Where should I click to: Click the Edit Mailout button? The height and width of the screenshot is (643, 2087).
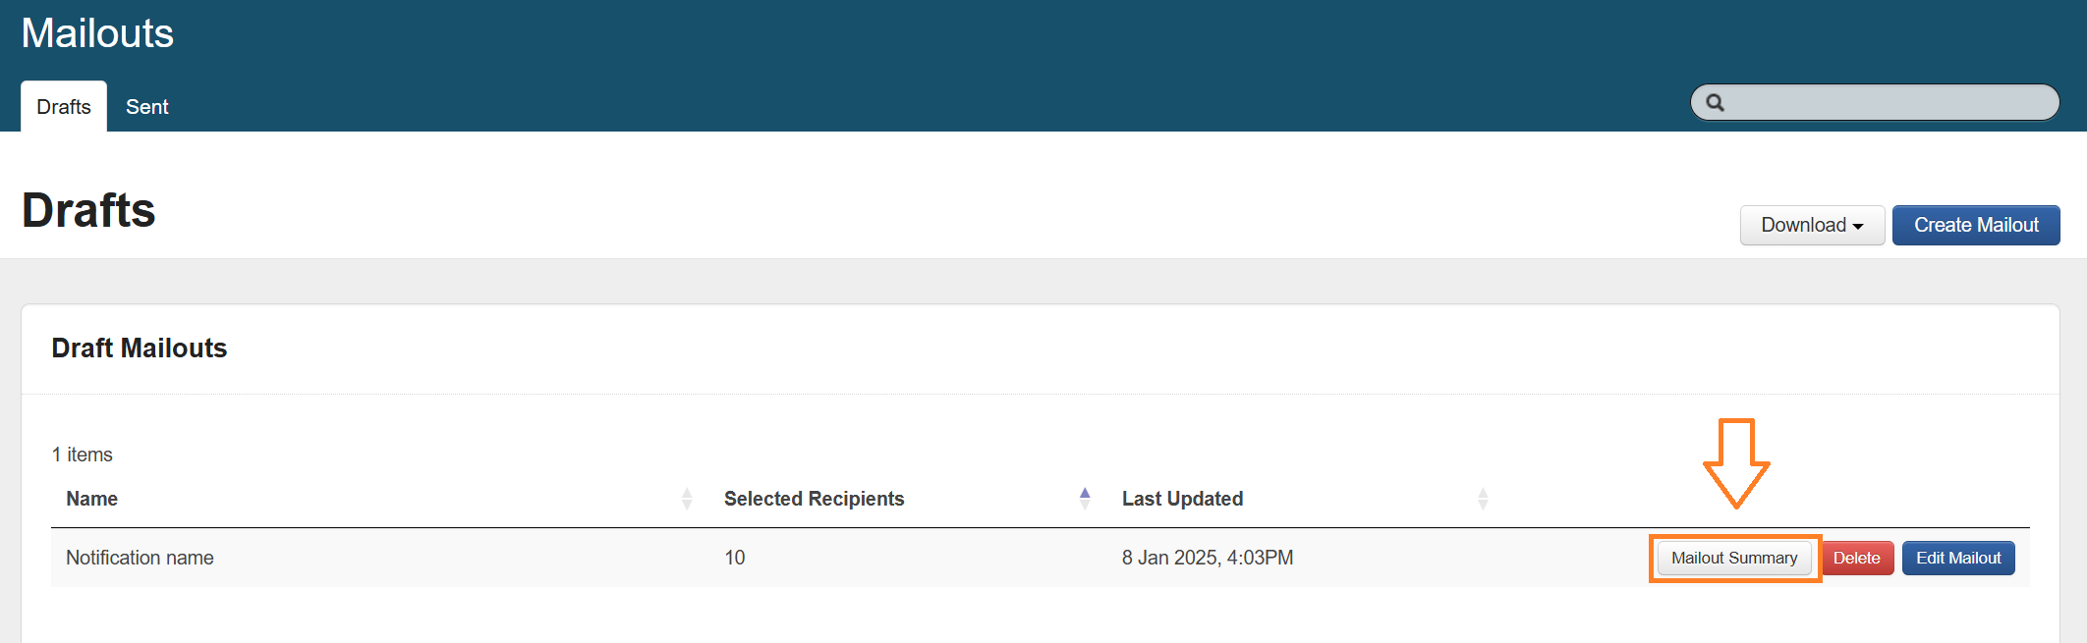(x=1957, y=558)
